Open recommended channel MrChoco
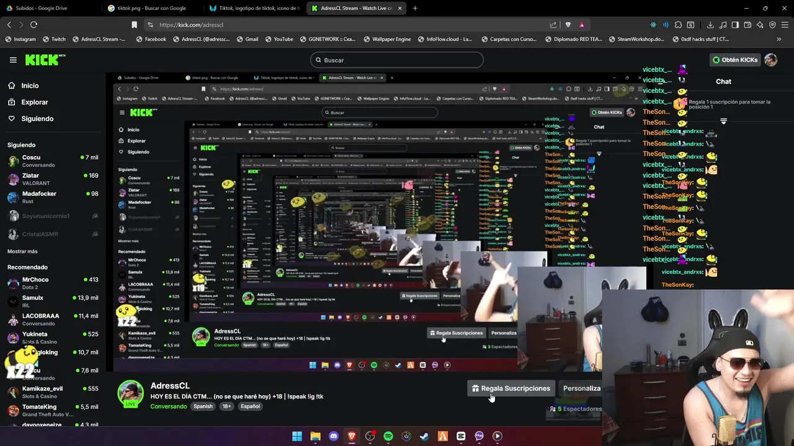The width and height of the screenshot is (794, 446). pyautogui.click(x=53, y=283)
